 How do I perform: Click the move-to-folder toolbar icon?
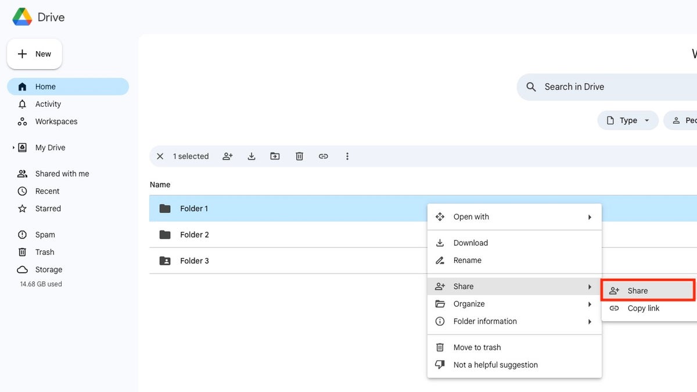pyautogui.click(x=275, y=156)
